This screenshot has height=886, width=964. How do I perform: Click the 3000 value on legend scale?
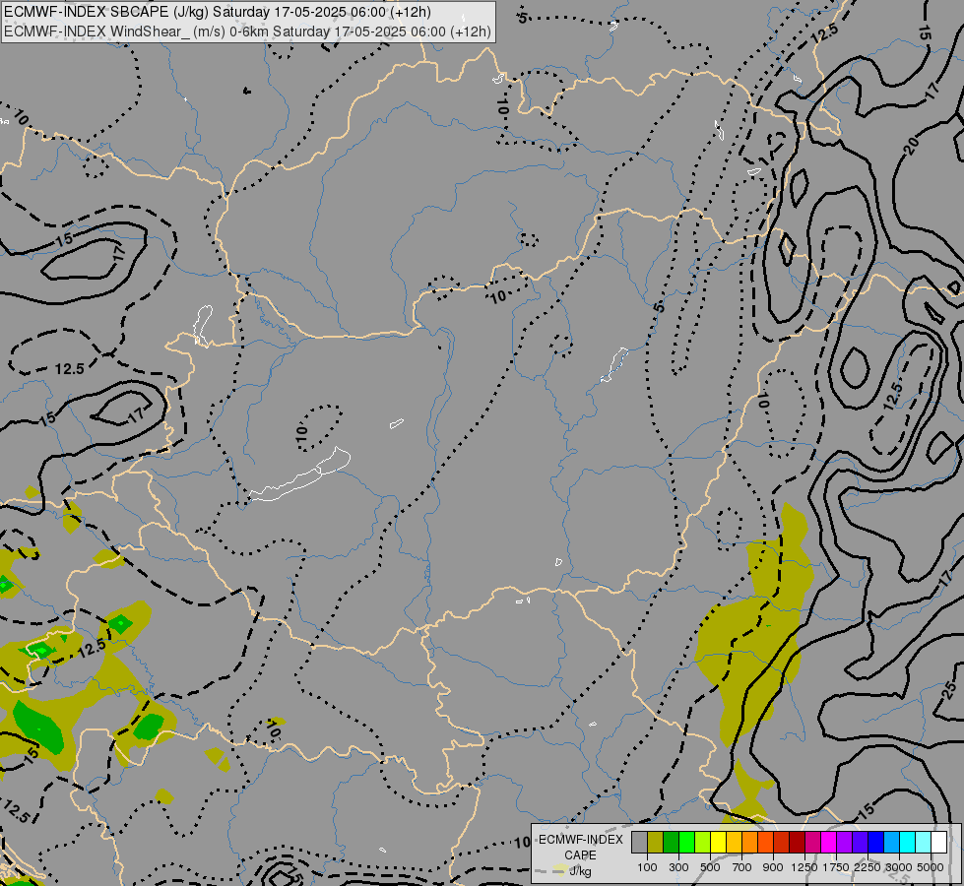pos(899,867)
